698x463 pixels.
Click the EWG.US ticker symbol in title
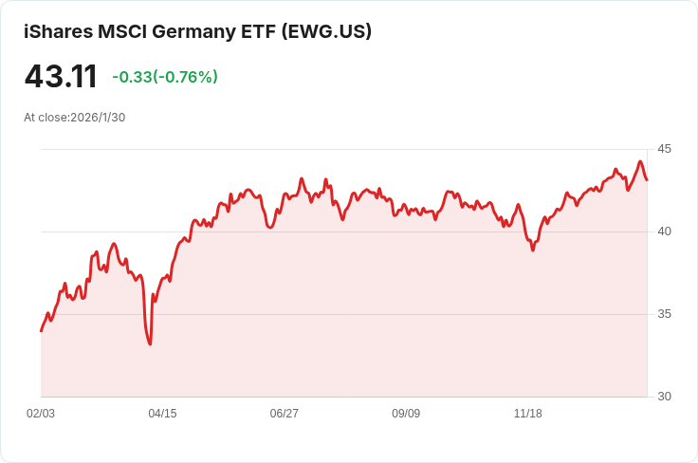click(x=326, y=31)
